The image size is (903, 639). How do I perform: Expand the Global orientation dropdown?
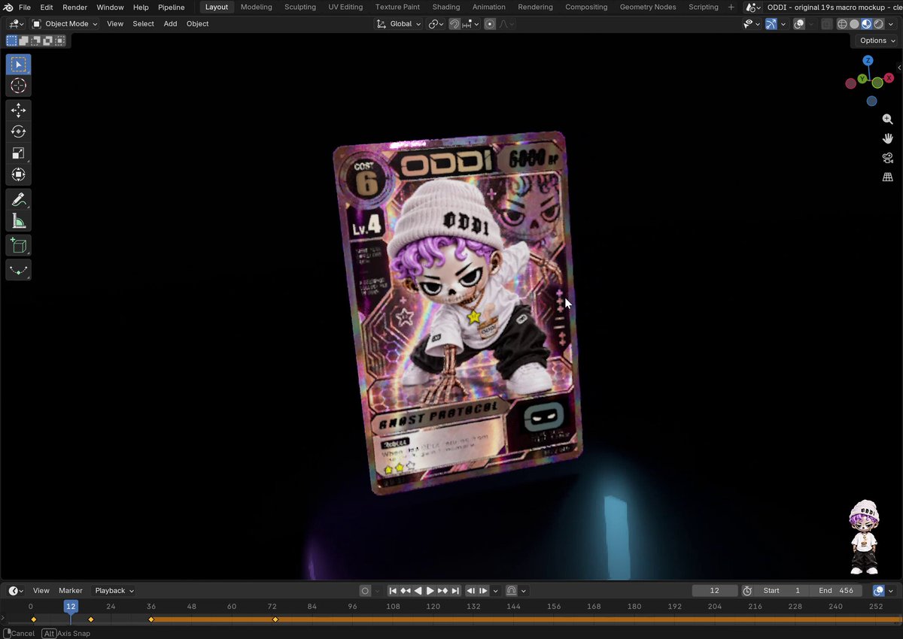[399, 24]
